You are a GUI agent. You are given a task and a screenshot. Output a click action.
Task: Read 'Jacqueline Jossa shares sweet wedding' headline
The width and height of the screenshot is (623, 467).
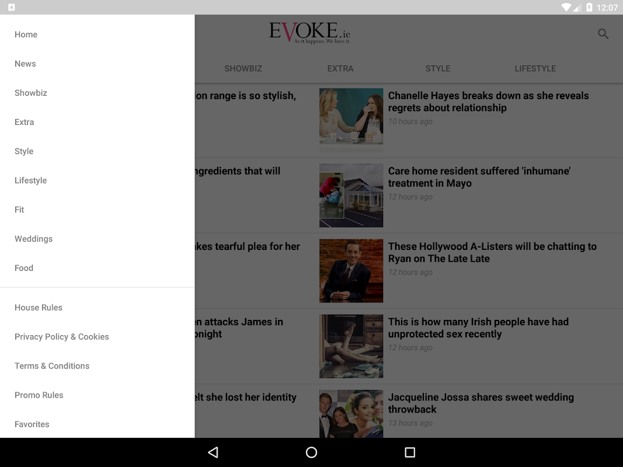[x=481, y=403]
